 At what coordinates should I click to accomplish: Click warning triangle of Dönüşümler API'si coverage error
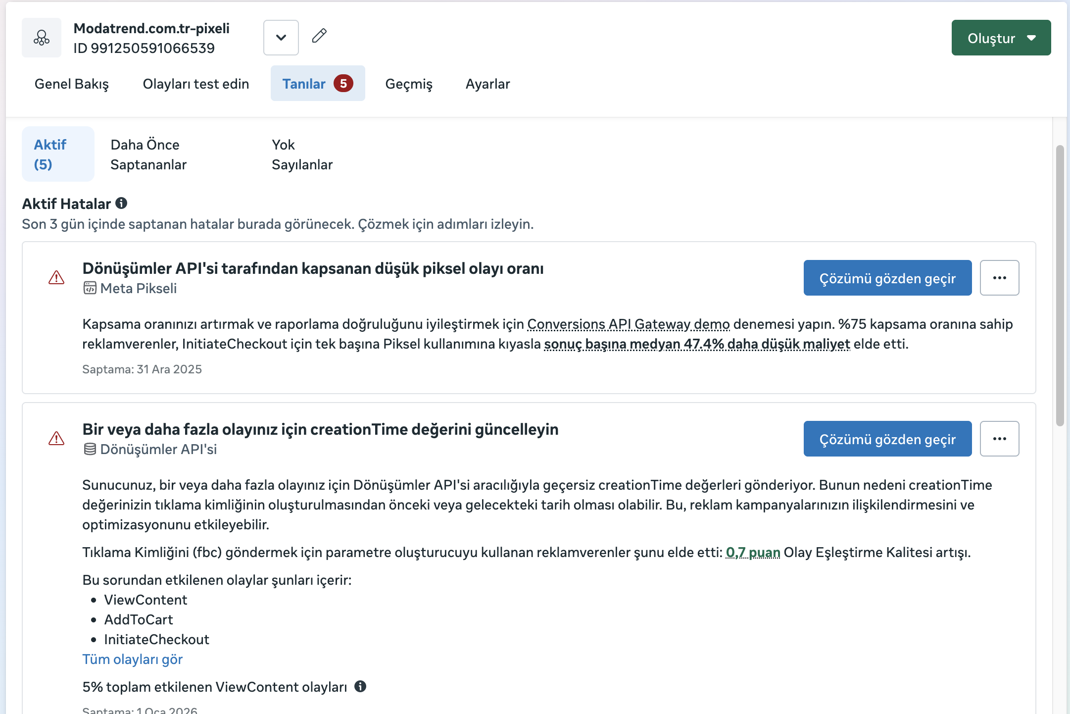point(56,277)
